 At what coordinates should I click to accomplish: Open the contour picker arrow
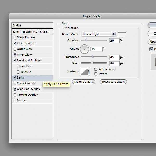click(x=89, y=71)
